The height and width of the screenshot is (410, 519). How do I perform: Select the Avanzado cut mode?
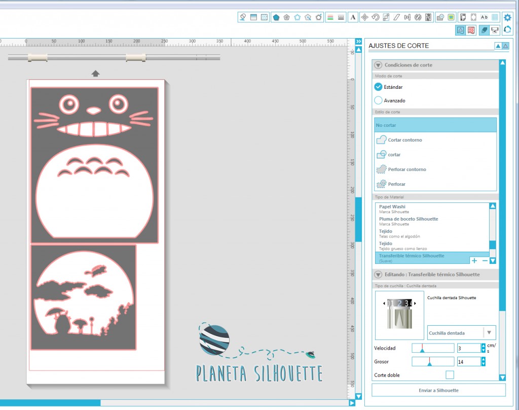(x=378, y=100)
